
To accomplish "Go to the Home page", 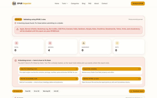I will click(x=57, y=3).
